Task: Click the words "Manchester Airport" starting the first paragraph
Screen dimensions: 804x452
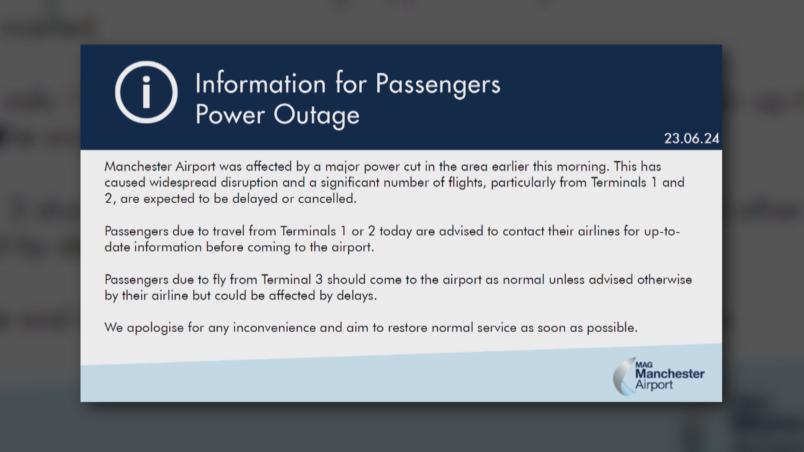Action: pos(160,167)
